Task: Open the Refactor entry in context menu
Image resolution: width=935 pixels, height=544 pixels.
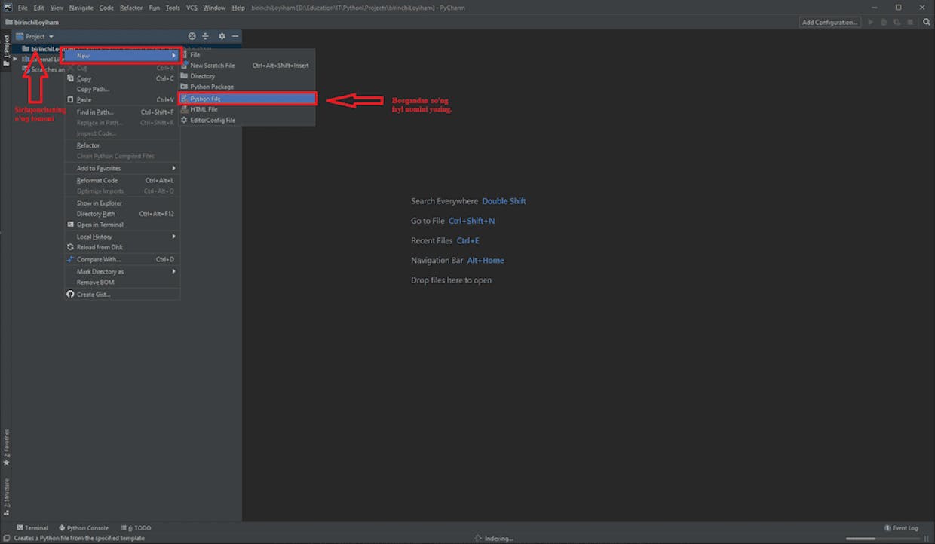Action: (121, 145)
